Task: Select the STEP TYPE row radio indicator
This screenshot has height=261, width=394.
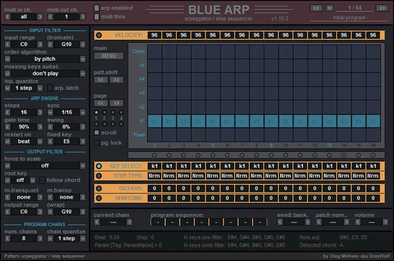Action: [99, 176]
